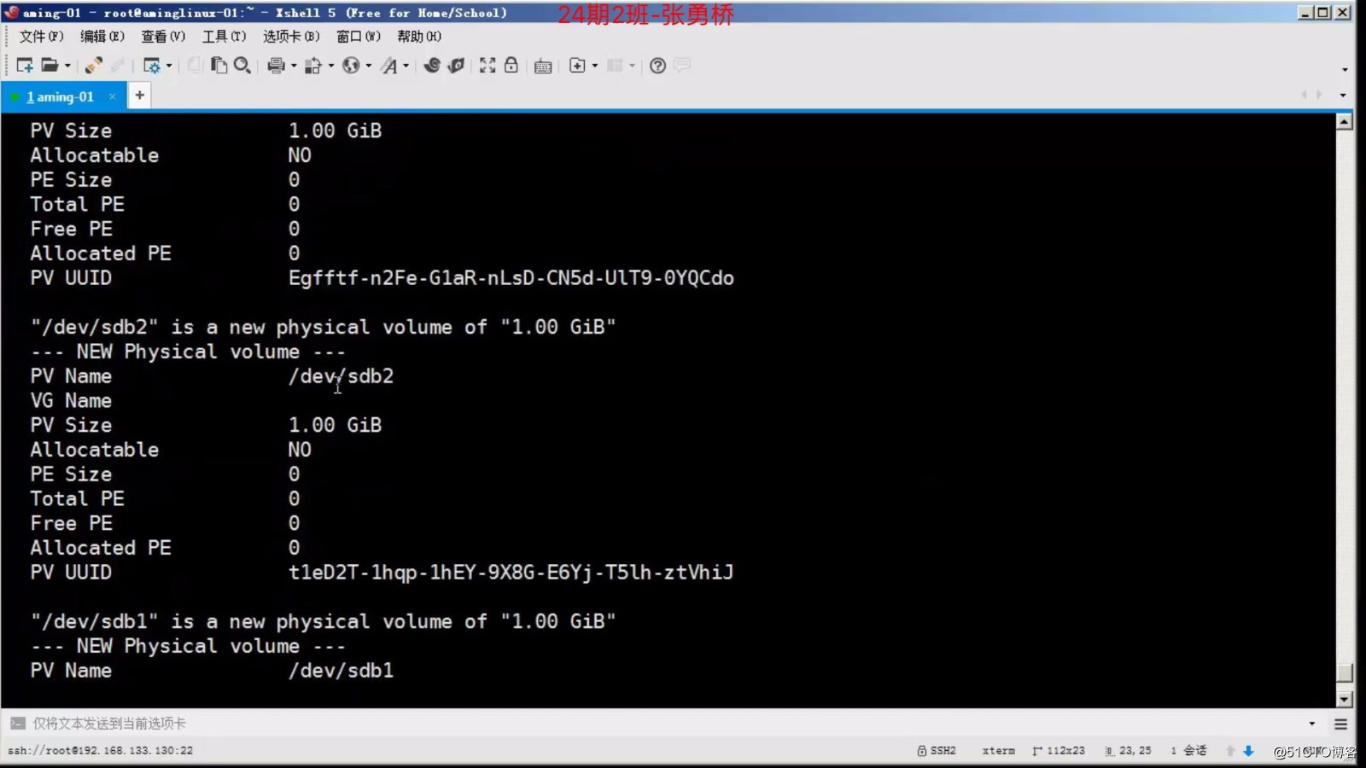
Task: Launch the Xftp swirl icon
Action: point(432,66)
